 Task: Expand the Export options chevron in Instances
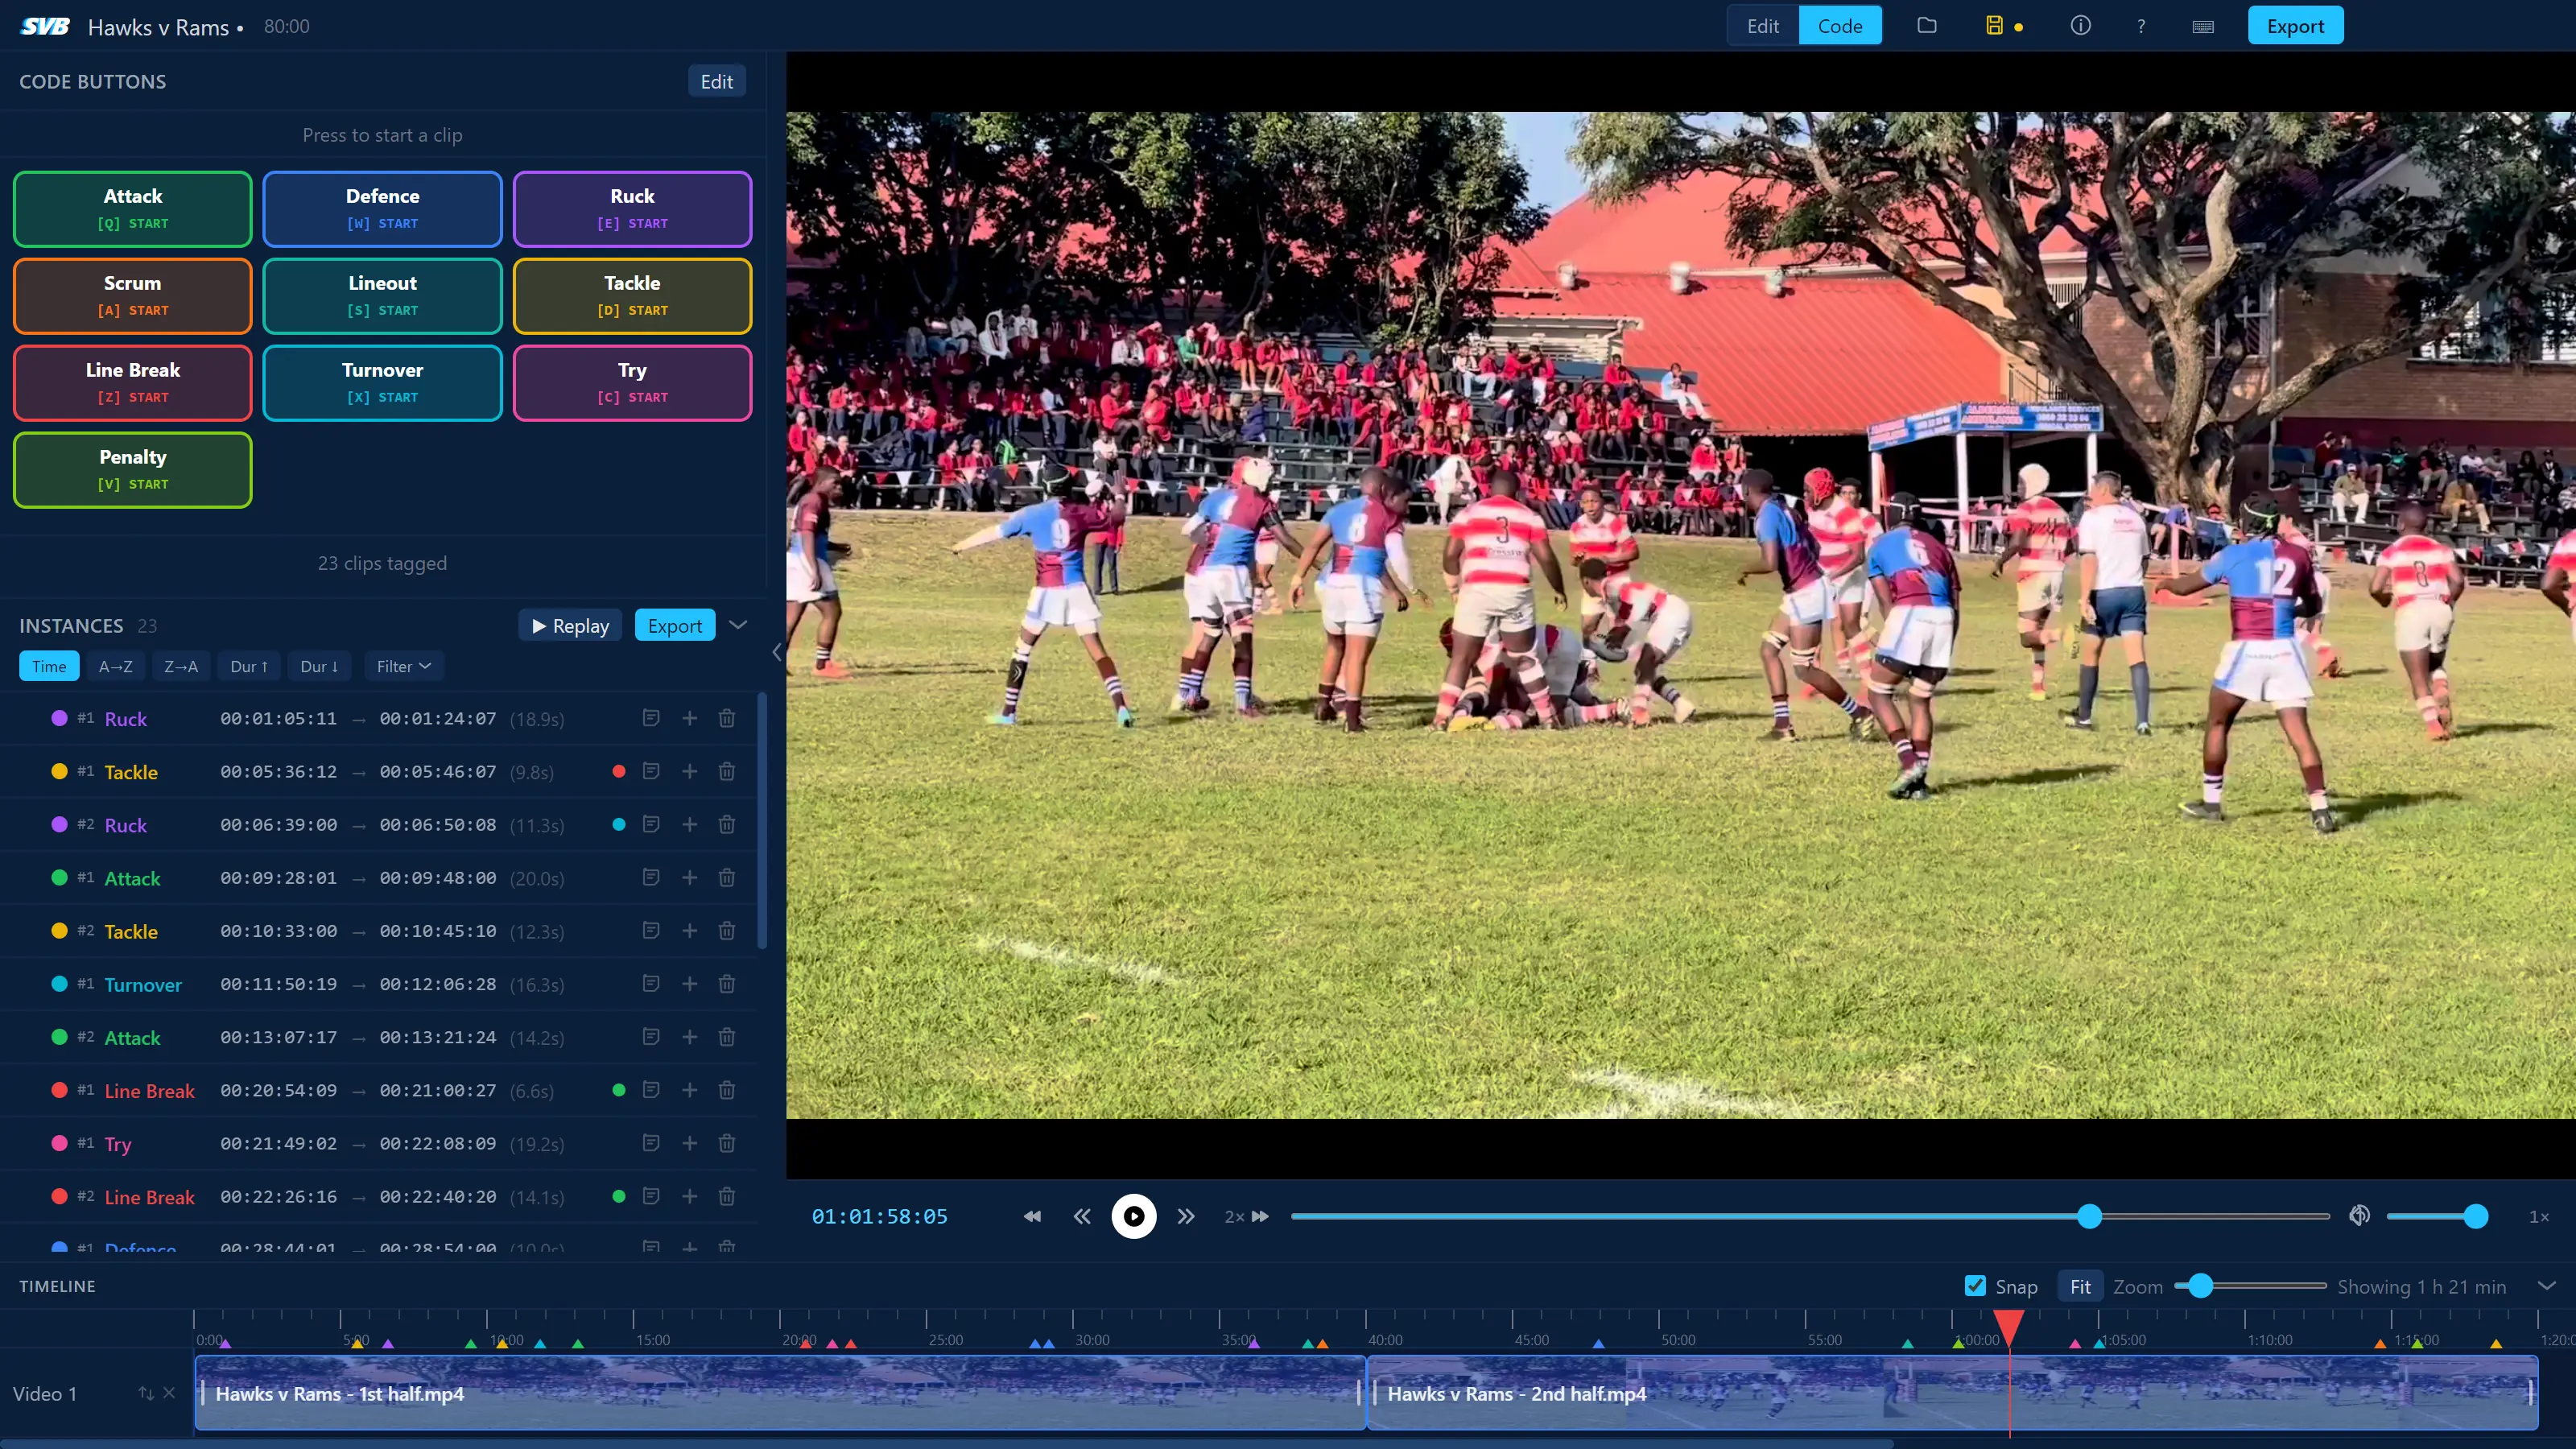point(738,625)
